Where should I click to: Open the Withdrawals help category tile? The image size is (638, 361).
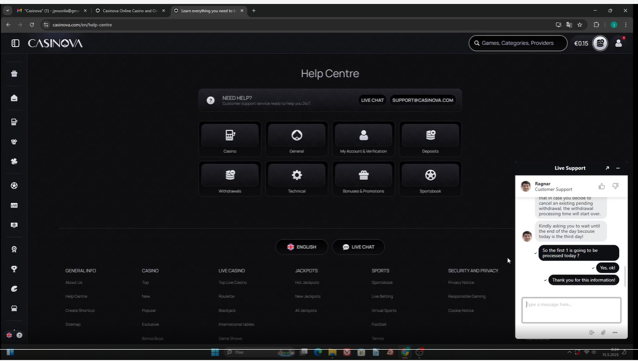pyautogui.click(x=230, y=179)
